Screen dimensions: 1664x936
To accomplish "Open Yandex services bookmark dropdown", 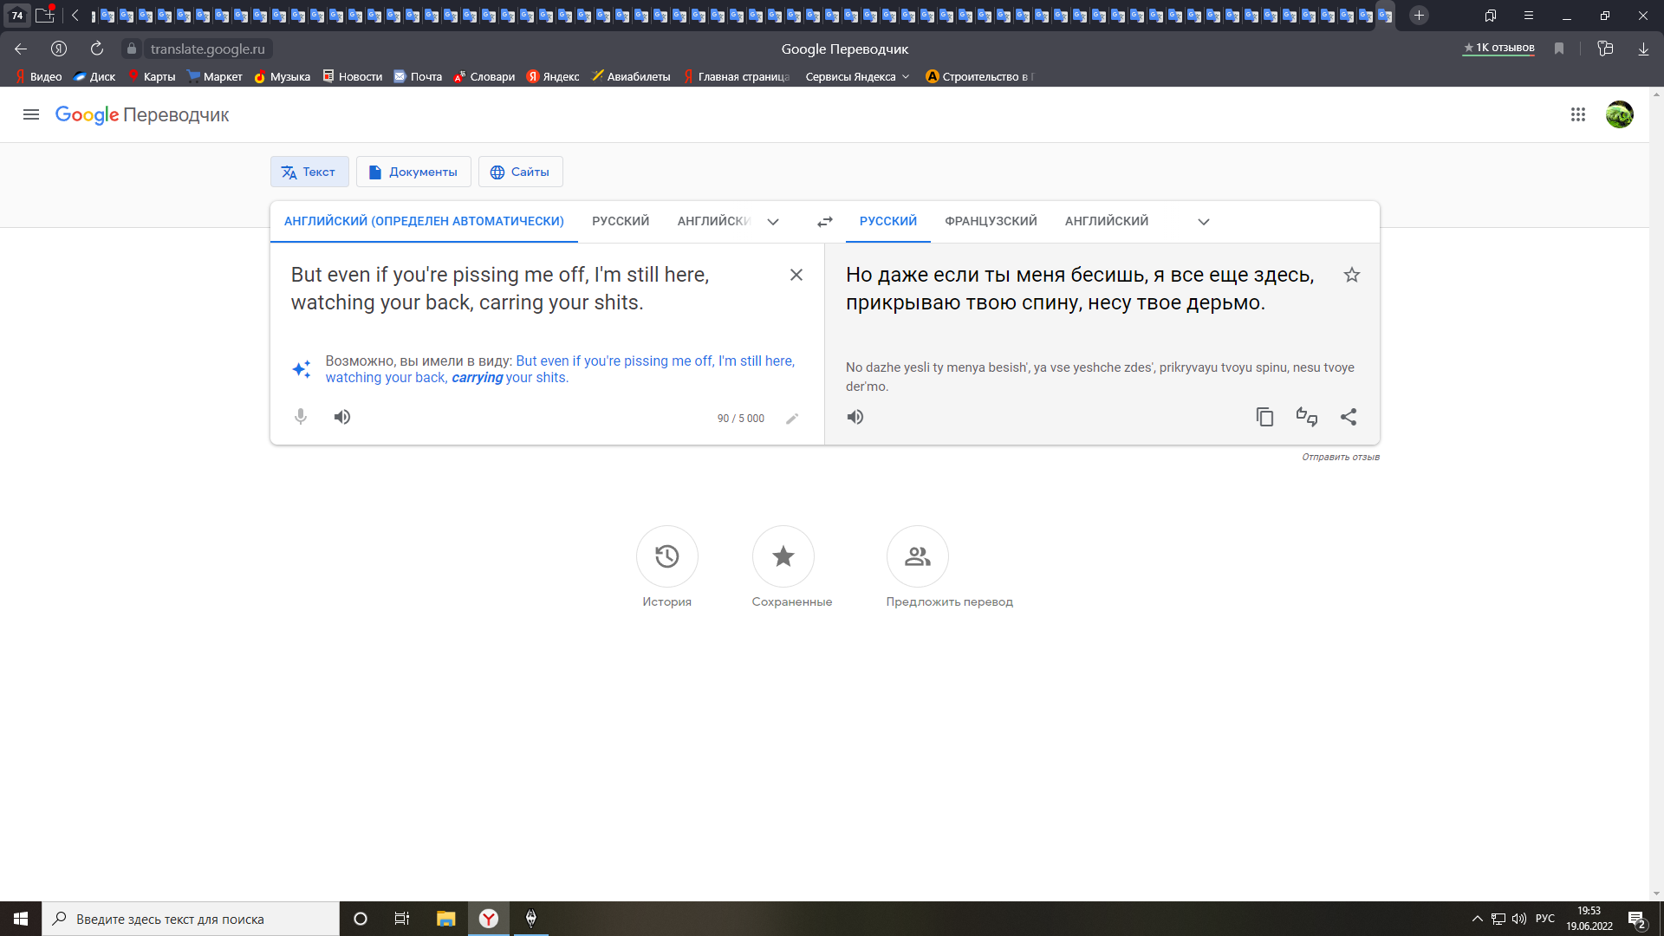I will pyautogui.click(x=857, y=76).
